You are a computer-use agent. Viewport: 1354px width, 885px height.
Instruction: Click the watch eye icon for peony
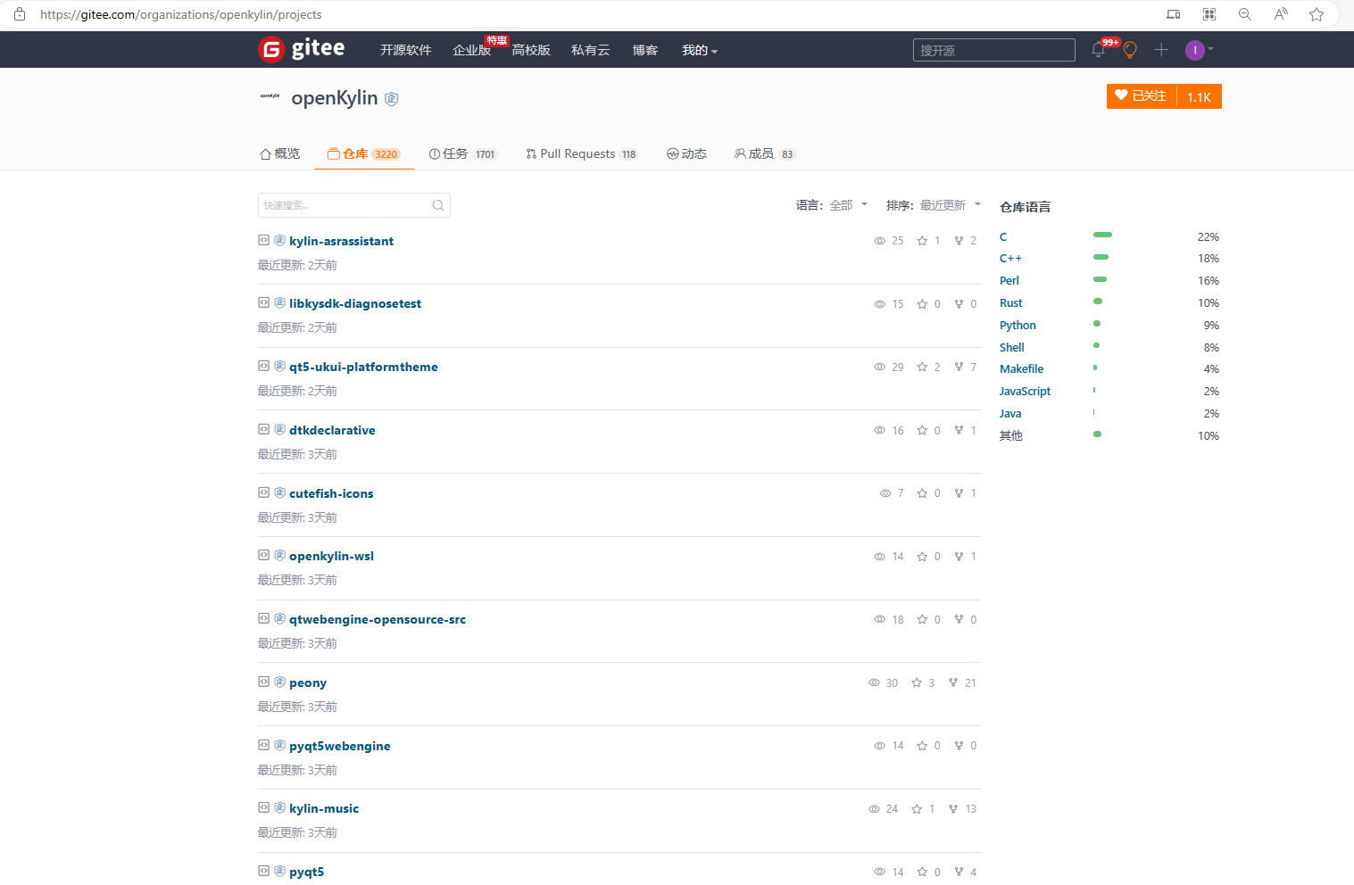(874, 682)
